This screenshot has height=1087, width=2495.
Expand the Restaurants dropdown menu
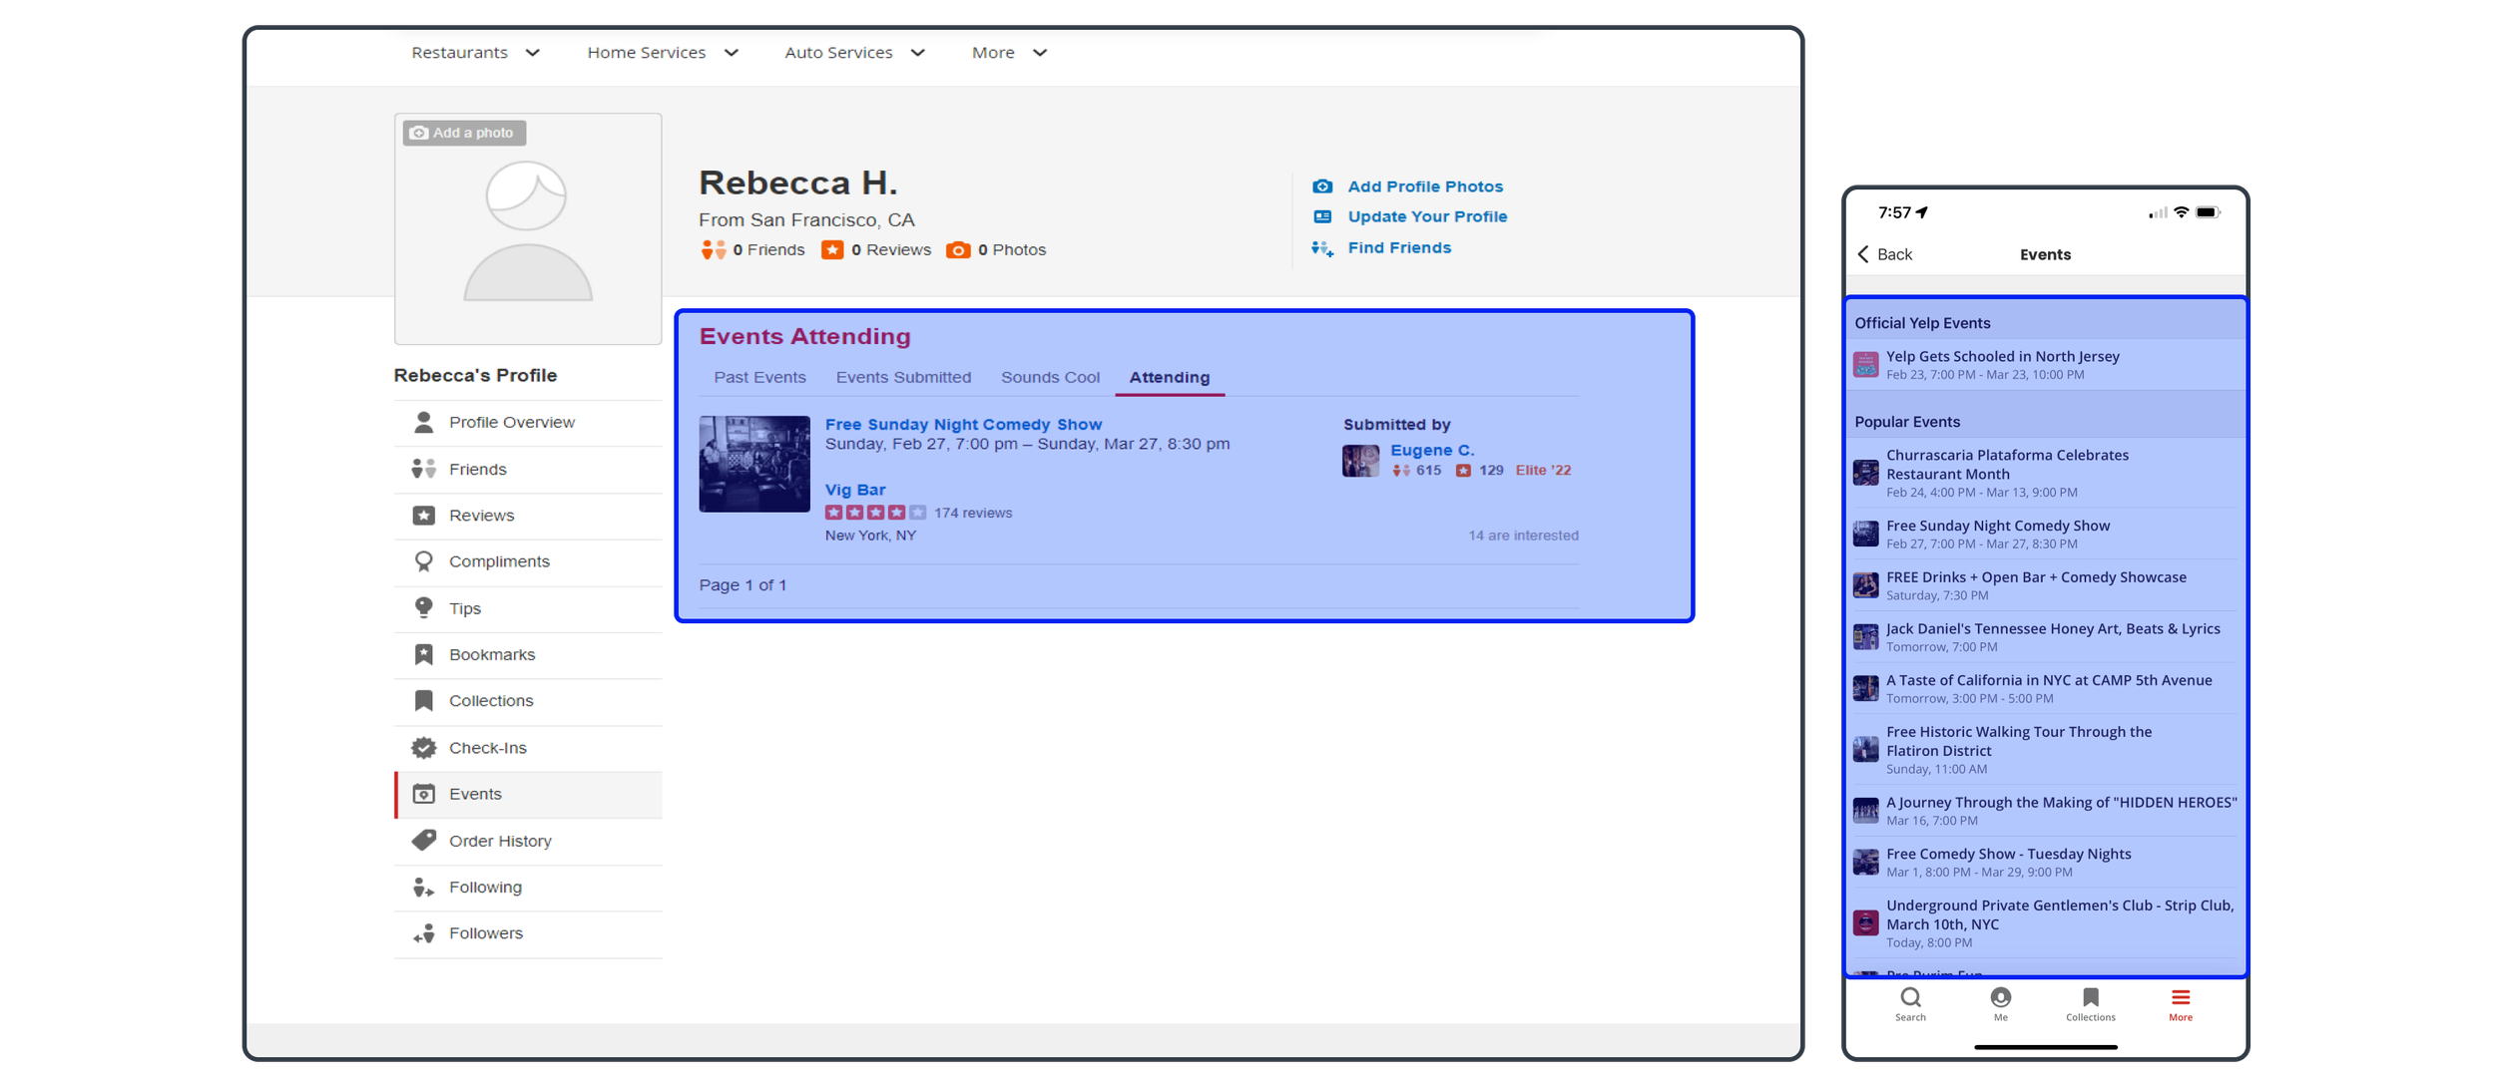[x=476, y=53]
